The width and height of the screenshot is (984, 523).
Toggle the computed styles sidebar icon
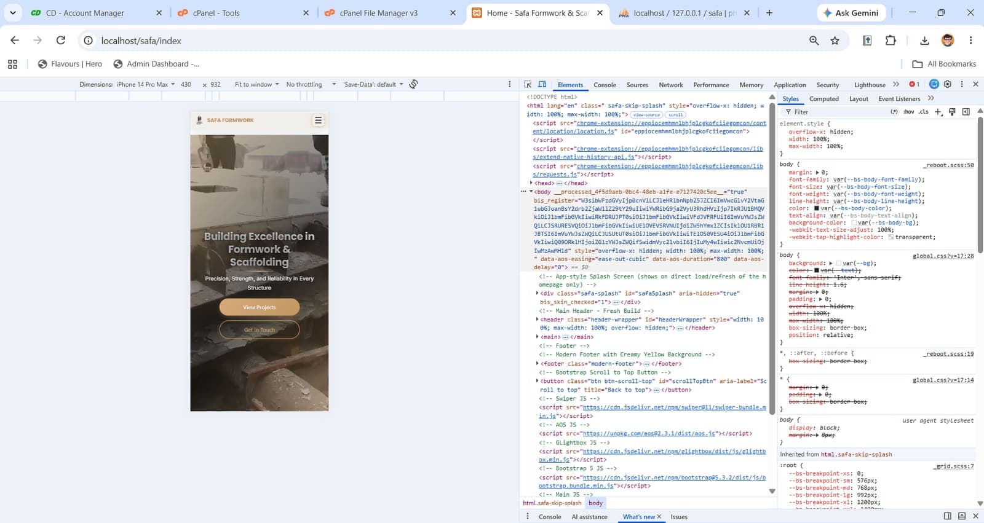coord(966,112)
